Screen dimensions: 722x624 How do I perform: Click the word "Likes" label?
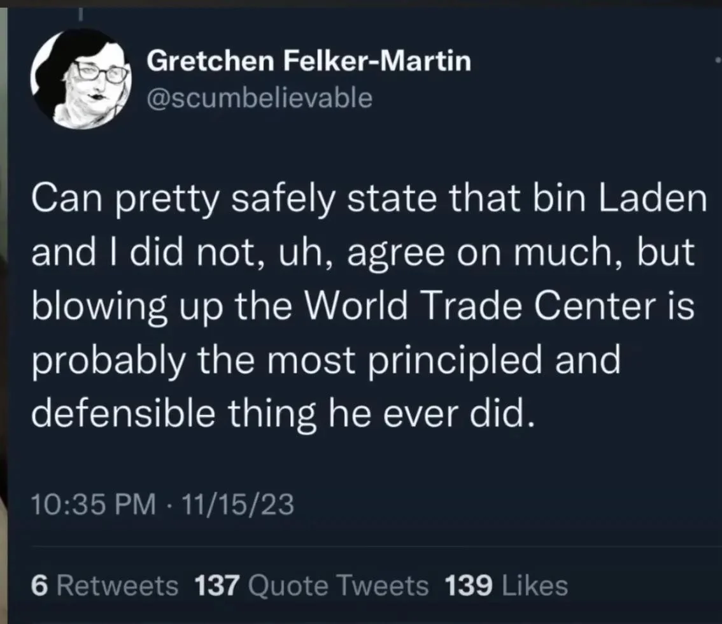pos(535,586)
